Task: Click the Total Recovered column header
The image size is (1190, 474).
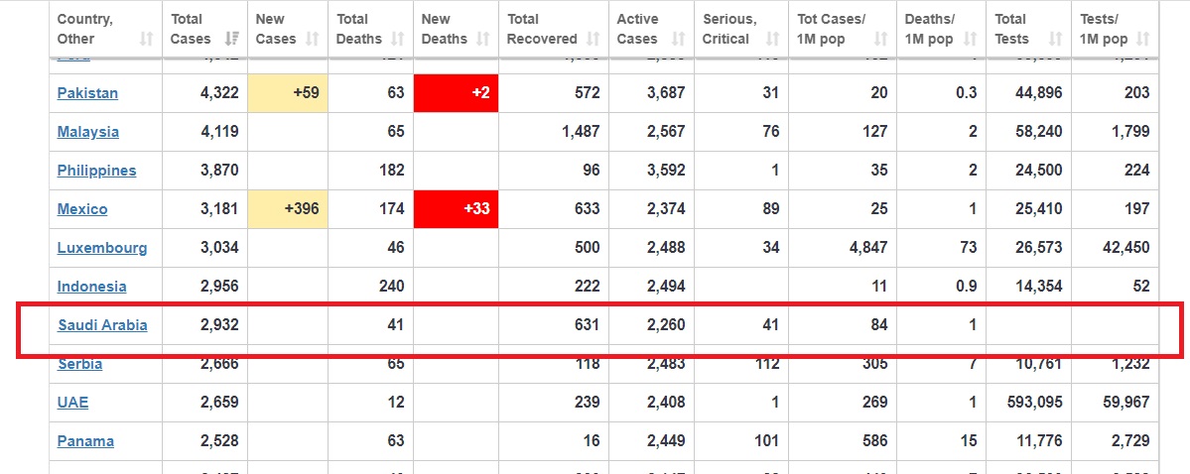Action: tap(553, 29)
